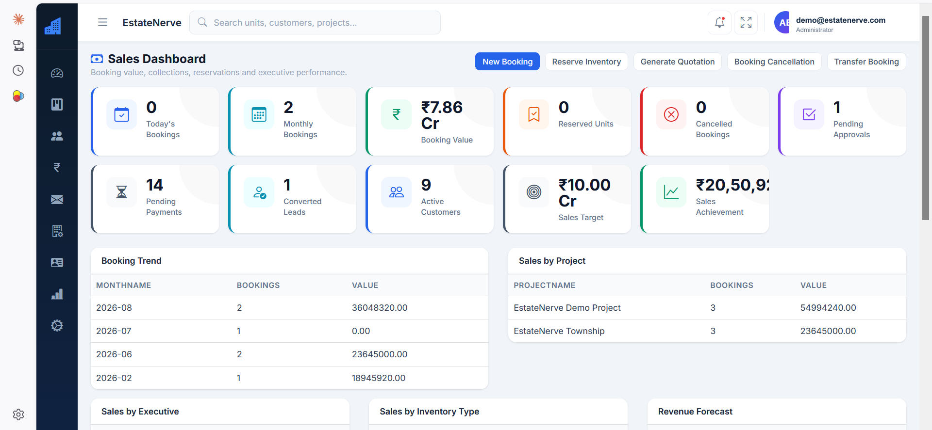The height and width of the screenshot is (430, 932).
Task: Open the user avatar profile menu
Action: [782, 22]
